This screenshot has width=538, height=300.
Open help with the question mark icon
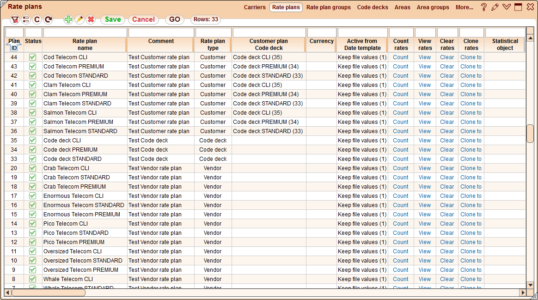pos(483,7)
